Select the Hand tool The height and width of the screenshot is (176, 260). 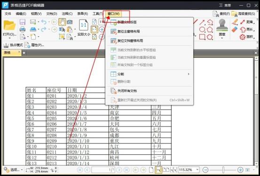pos(62,22)
